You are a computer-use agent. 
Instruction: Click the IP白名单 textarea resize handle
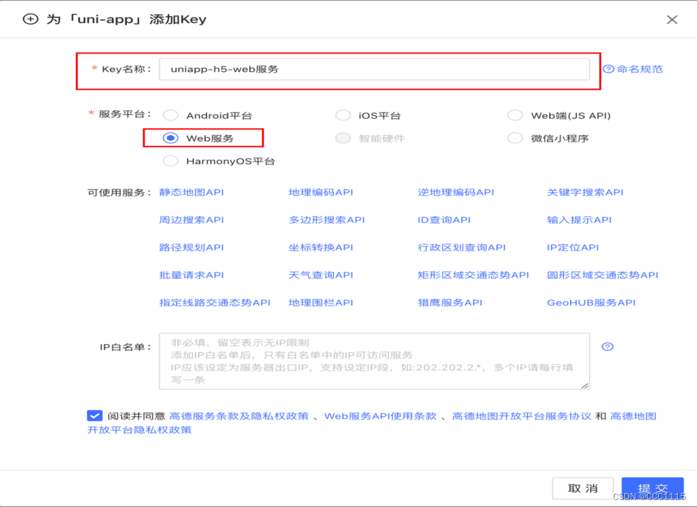click(x=585, y=385)
